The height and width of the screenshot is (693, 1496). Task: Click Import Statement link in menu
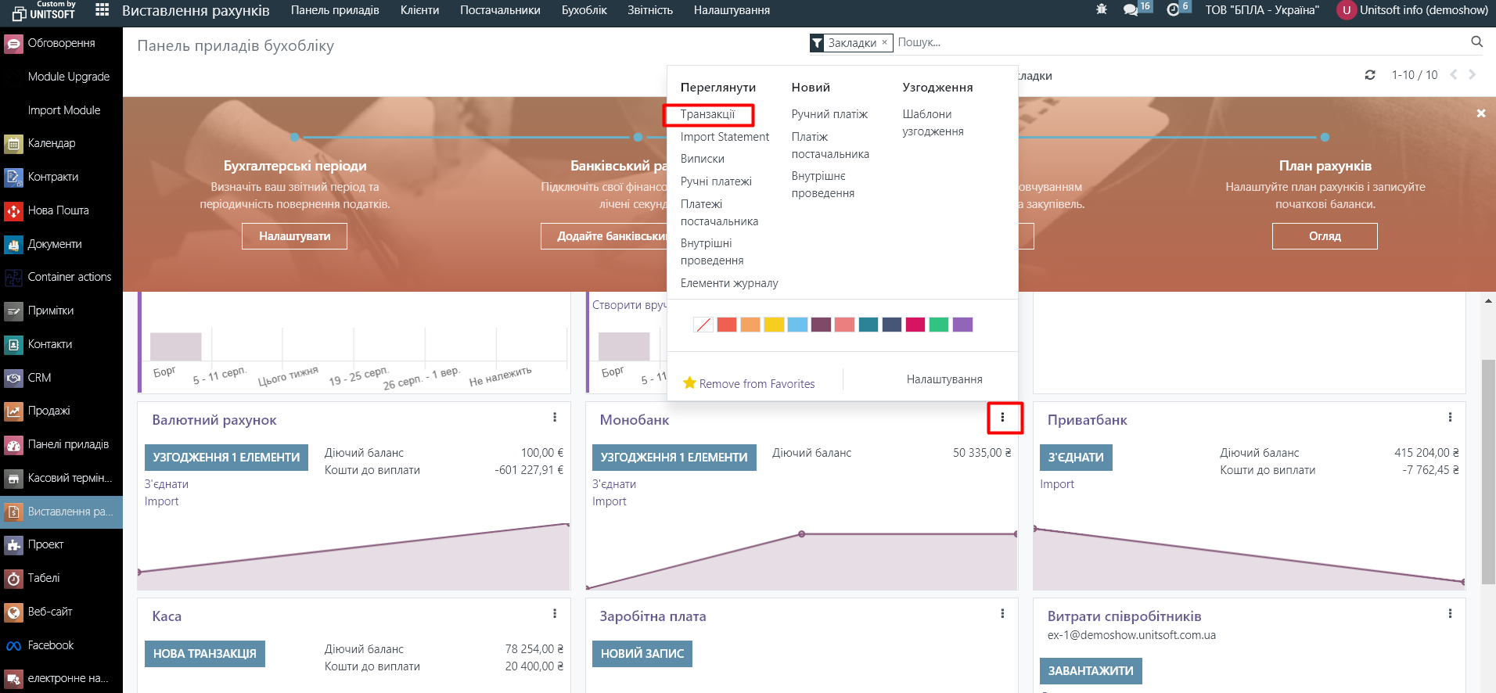click(x=725, y=137)
